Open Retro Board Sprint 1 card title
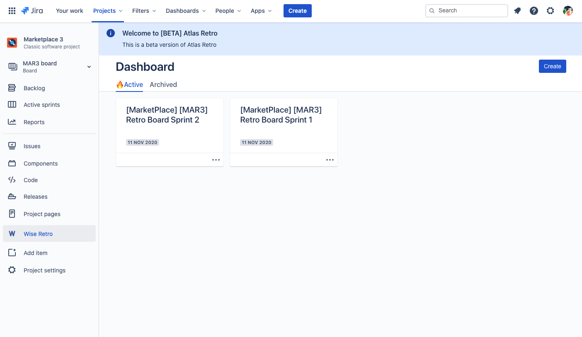 click(x=281, y=115)
